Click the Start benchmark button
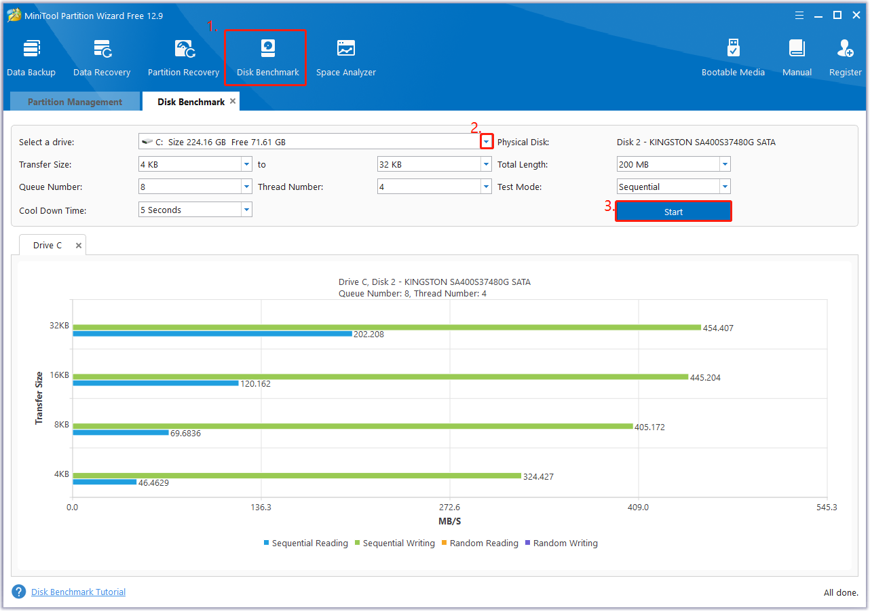The image size is (870, 612). click(x=673, y=212)
